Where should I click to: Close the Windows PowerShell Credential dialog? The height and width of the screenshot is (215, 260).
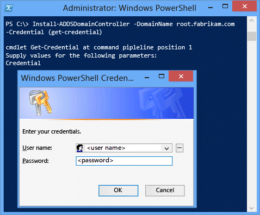pos(181,76)
